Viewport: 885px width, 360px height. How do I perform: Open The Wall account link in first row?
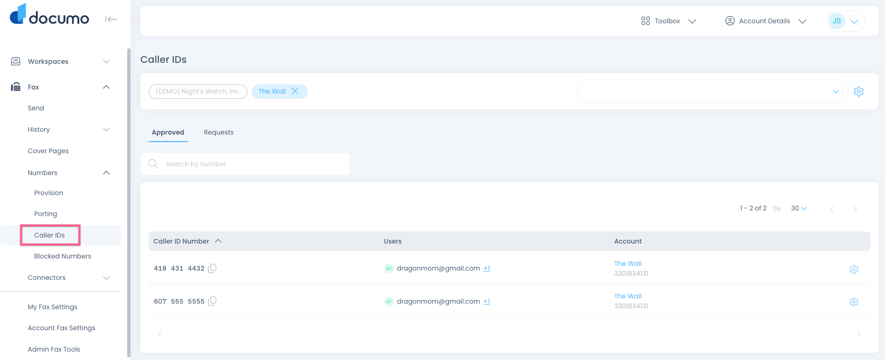(x=628, y=264)
